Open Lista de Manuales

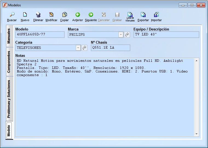[130, 15]
